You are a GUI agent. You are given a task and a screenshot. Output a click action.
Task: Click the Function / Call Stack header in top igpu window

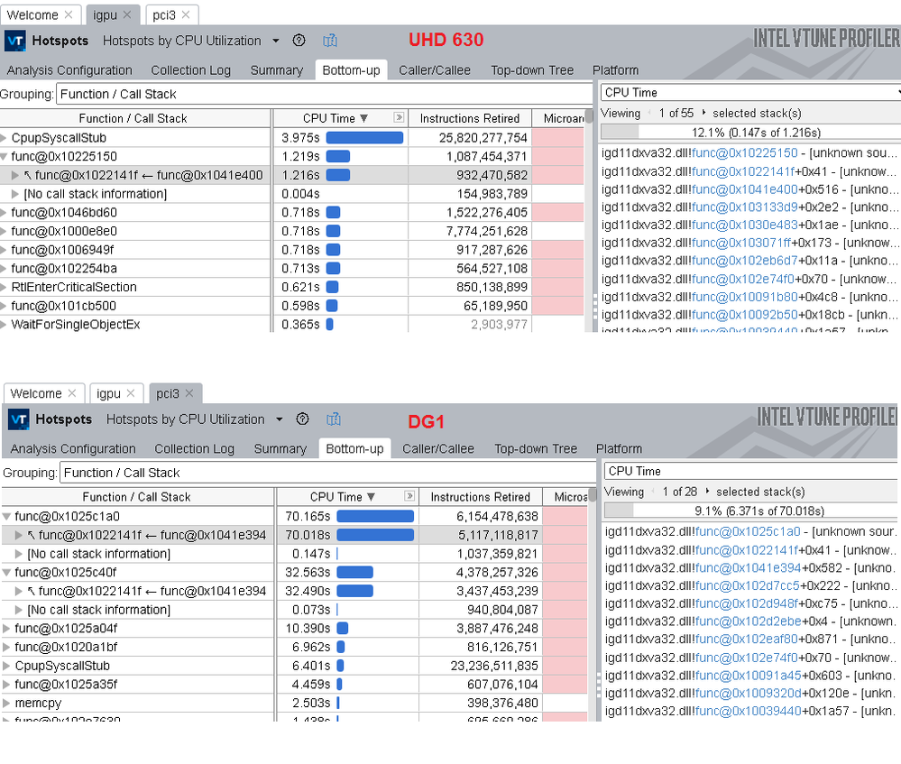coord(133,118)
